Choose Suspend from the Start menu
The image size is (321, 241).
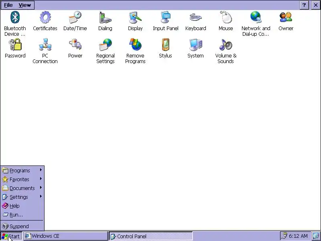point(22,226)
